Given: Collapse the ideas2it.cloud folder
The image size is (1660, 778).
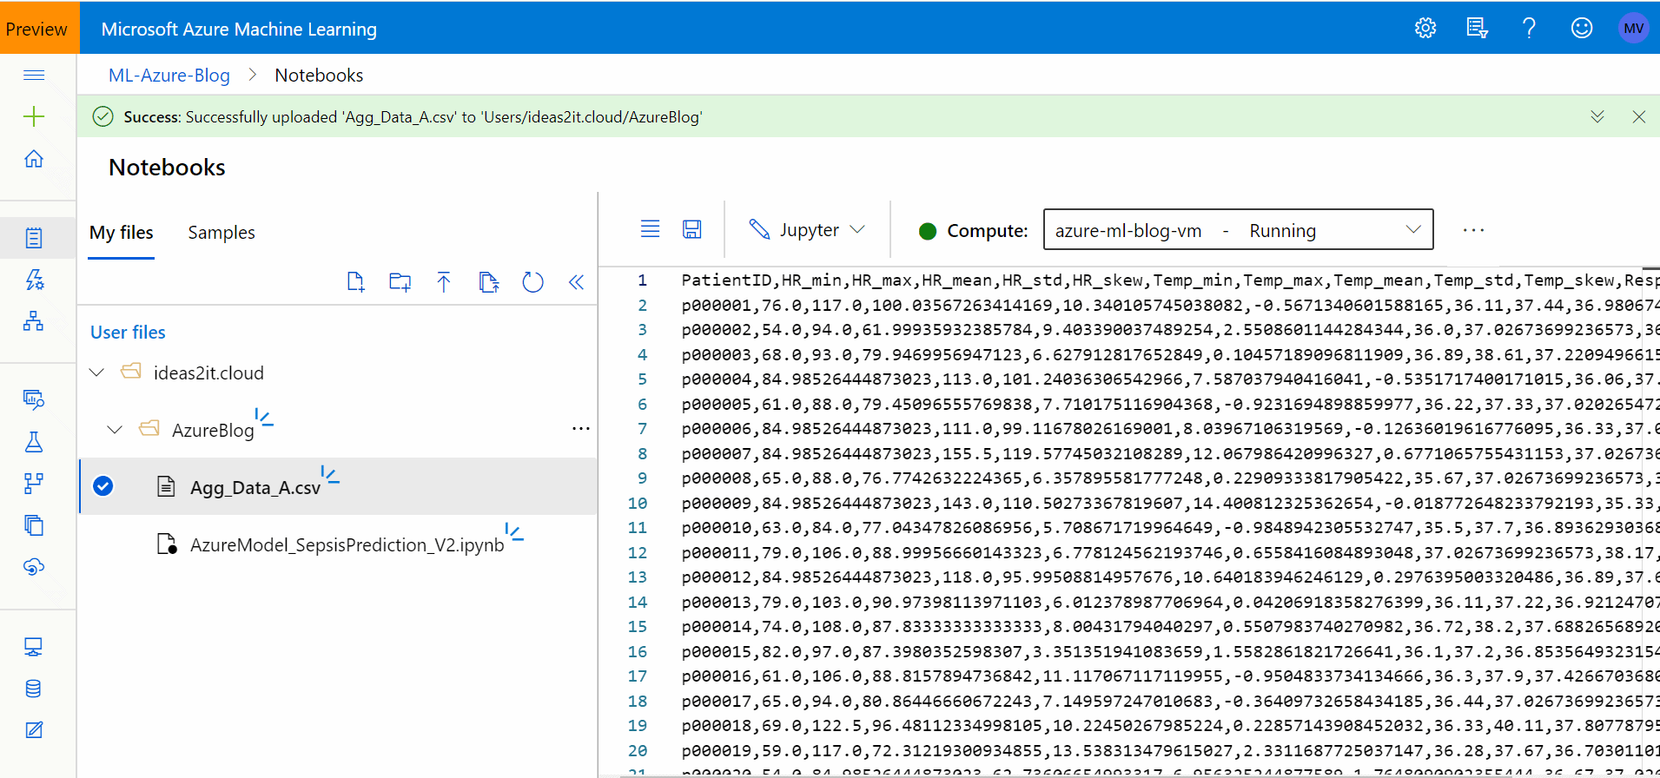Looking at the screenshot, I should click(96, 373).
